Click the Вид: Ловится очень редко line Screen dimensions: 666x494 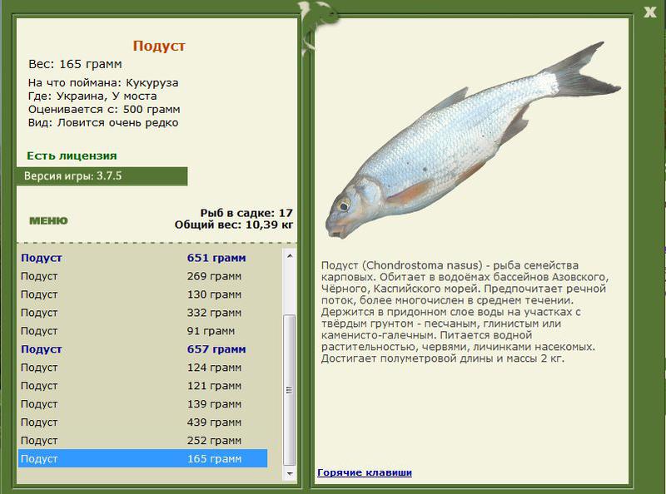point(103,122)
